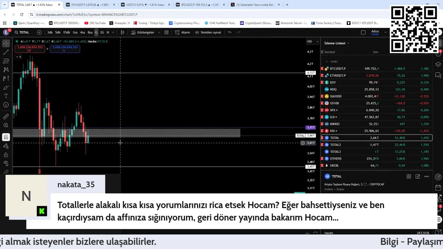Click the red SAT sell button
Screen dimensions: 443x249
click(x=29, y=49)
